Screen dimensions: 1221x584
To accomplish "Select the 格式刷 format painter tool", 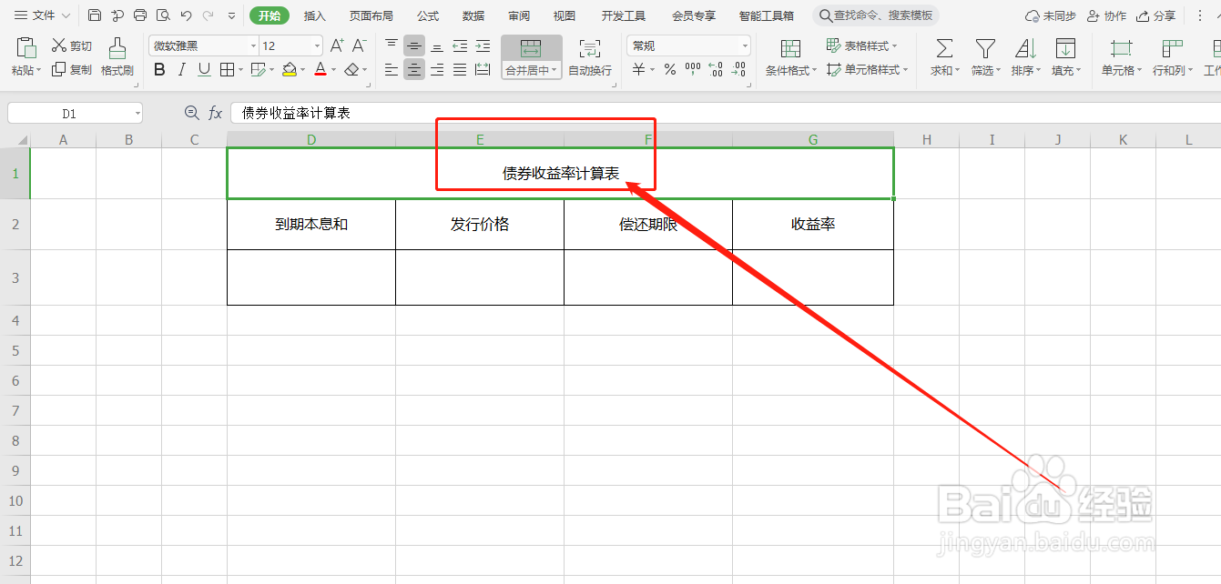I will pos(117,56).
